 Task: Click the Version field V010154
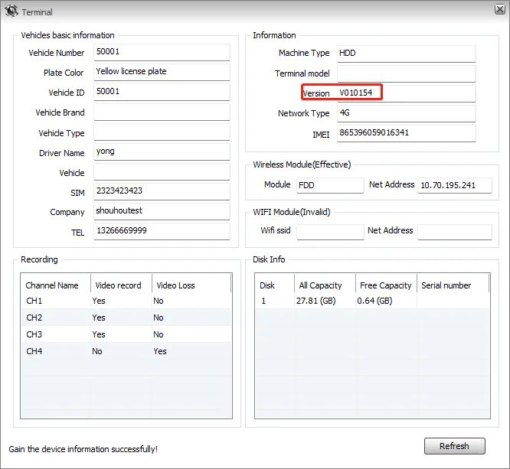(407, 93)
